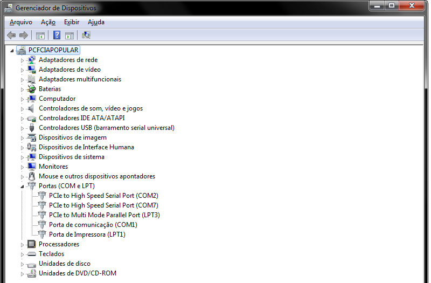Click the Human Interface devices icon
The image size is (431, 283).
point(32,147)
